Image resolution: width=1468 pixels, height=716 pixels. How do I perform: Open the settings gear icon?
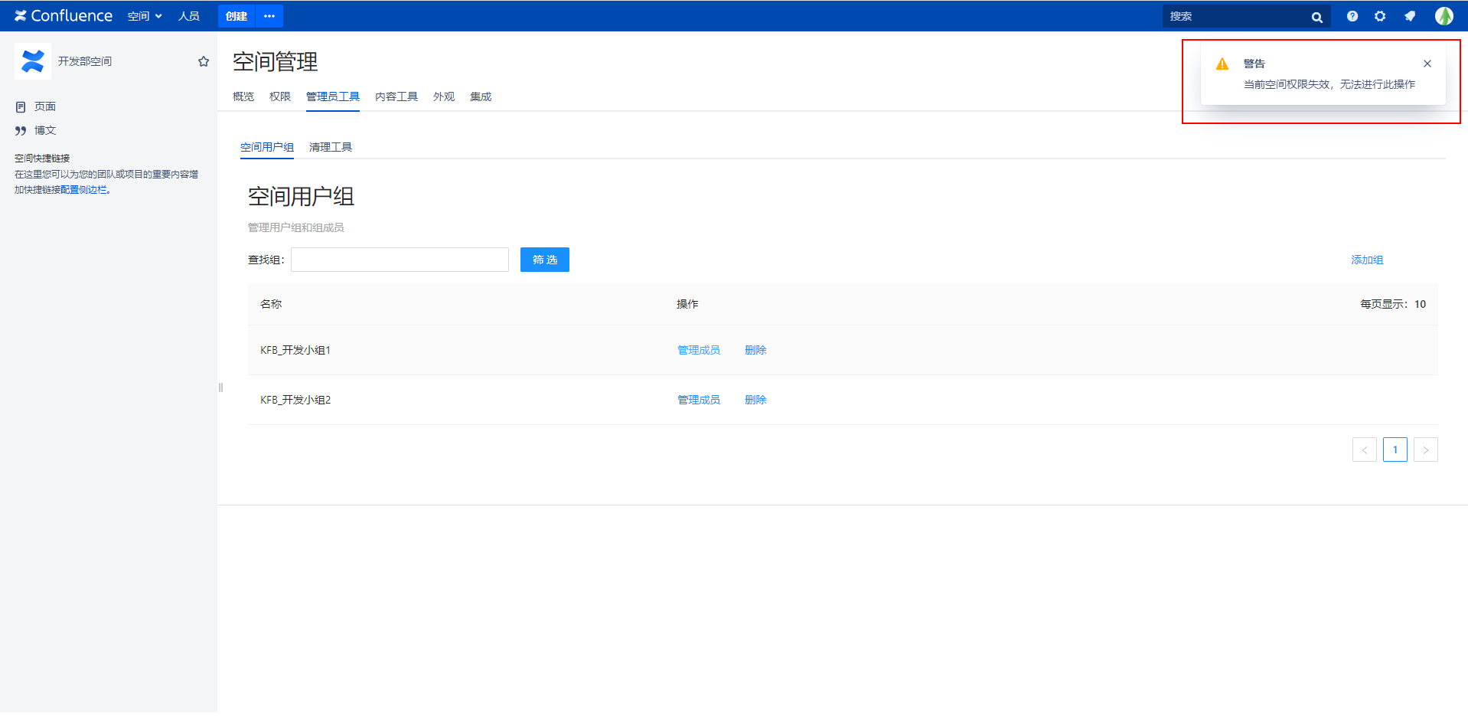tap(1380, 16)
